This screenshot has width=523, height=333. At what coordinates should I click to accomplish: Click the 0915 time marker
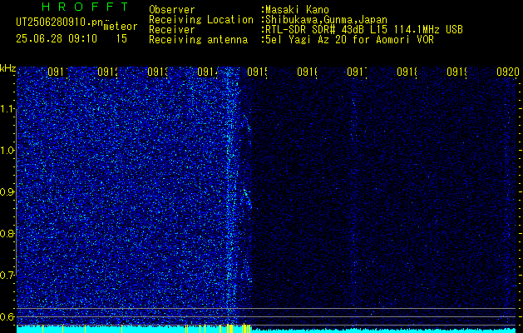pyautogui.click(x=257, y=72)
